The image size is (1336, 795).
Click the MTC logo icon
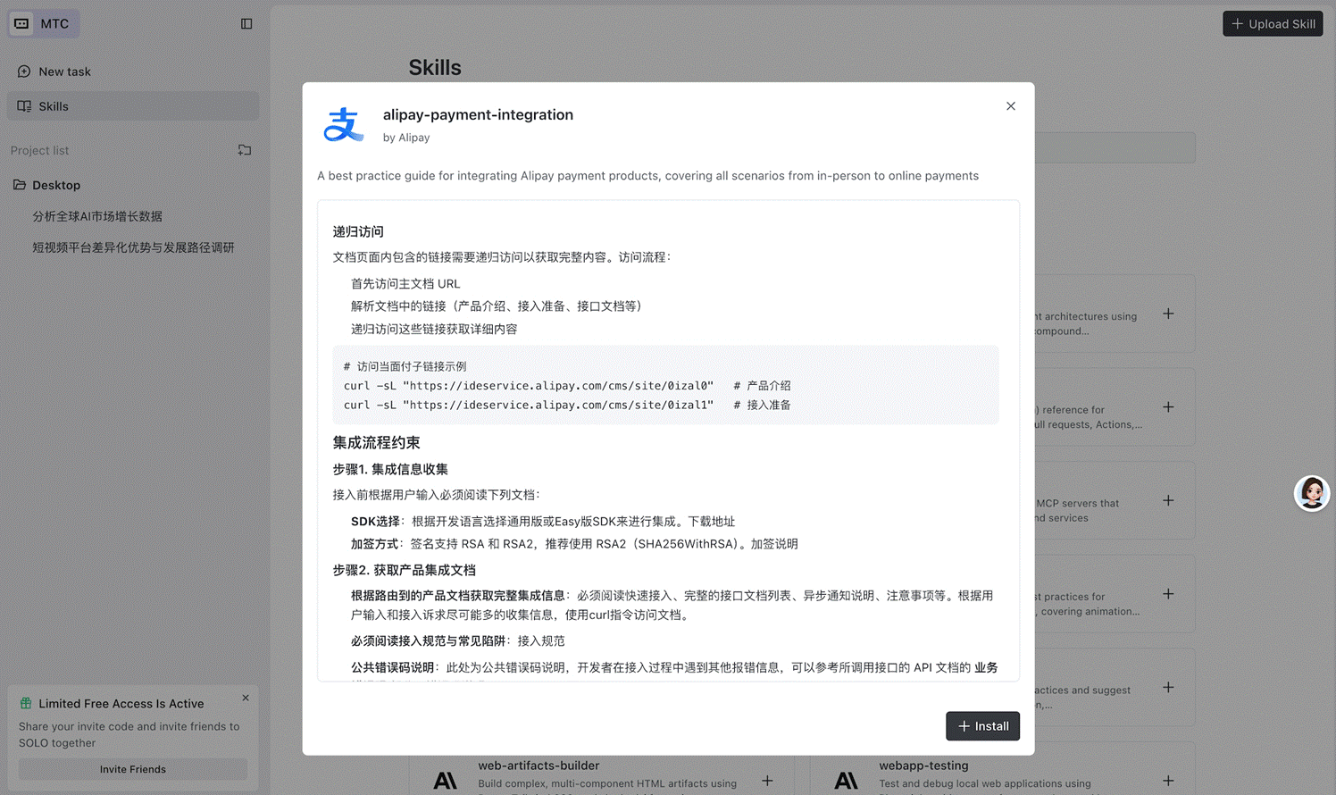pos(22,24)
